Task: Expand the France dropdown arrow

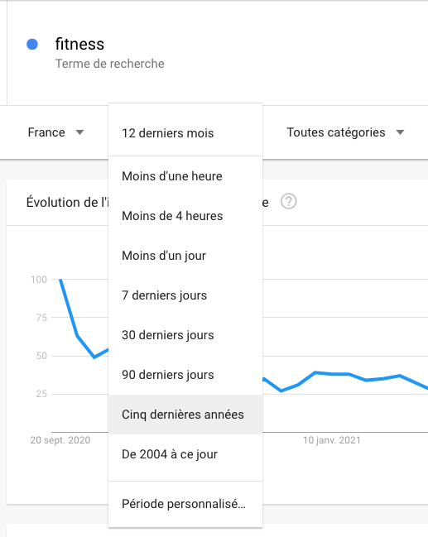Action: tap(79, 132)
